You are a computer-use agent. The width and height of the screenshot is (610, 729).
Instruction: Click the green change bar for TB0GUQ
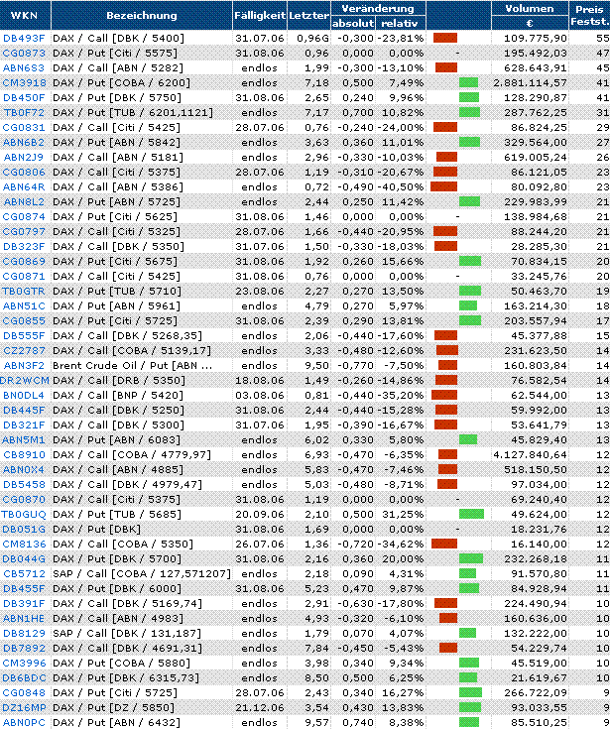coord(471,514)
